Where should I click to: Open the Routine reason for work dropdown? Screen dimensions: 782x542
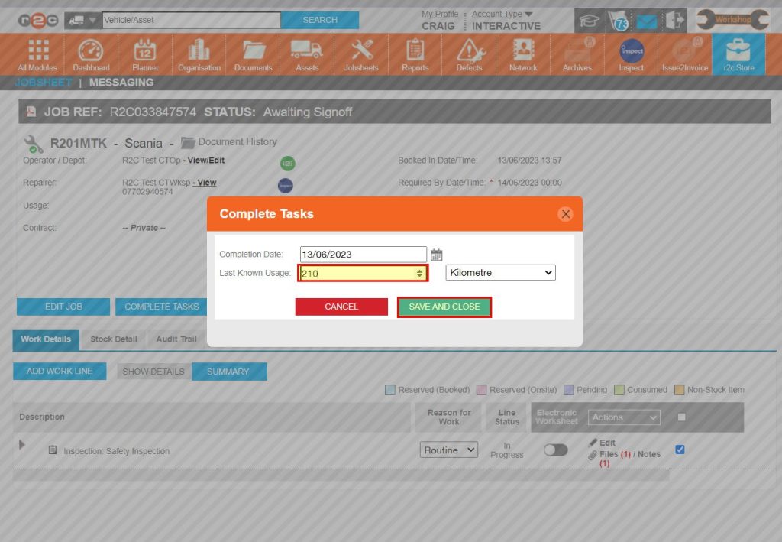449,450
